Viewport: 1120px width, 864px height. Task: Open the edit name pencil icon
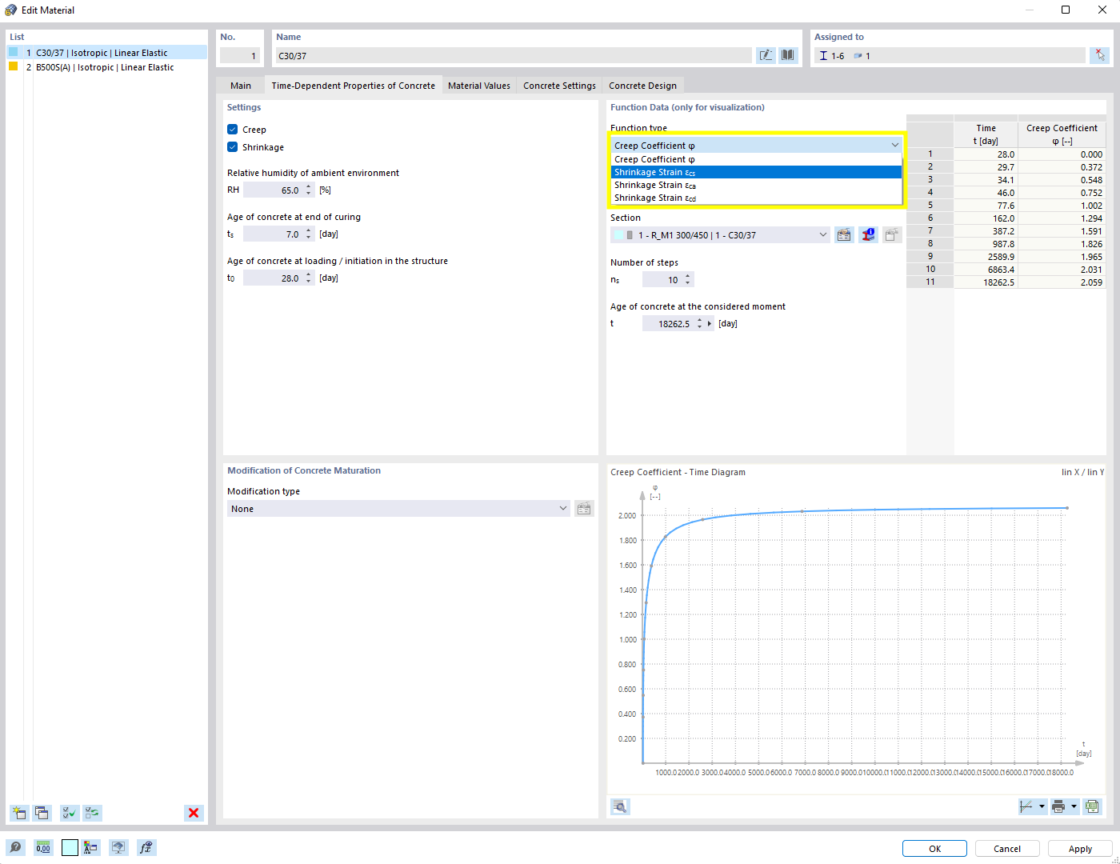766,54
